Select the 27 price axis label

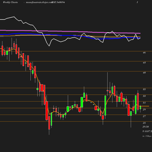144,116
